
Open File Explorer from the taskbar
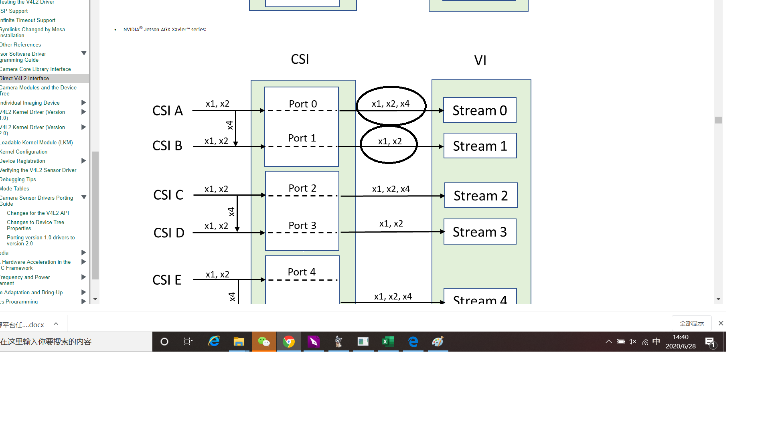239,342
